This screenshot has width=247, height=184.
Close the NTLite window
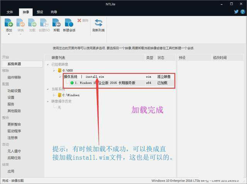[241, 4]
